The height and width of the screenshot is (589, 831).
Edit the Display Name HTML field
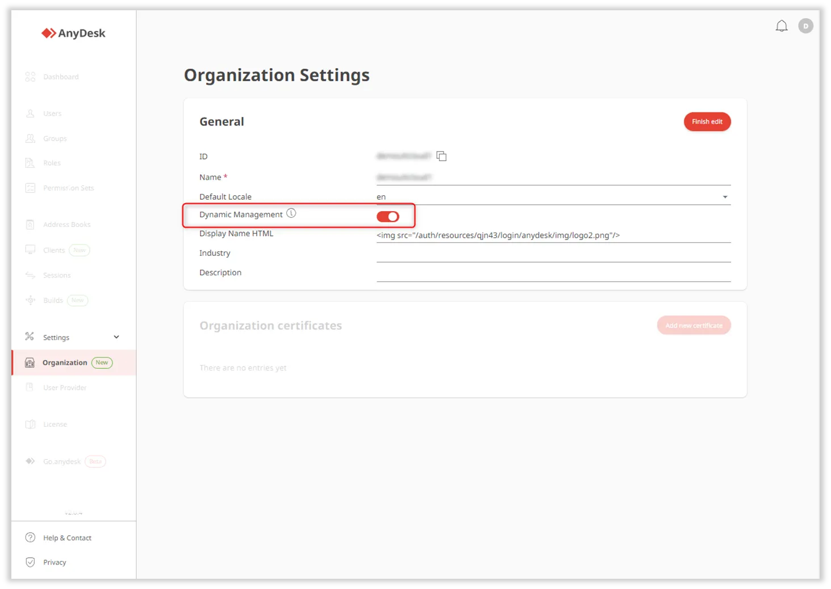pos(553,235)
